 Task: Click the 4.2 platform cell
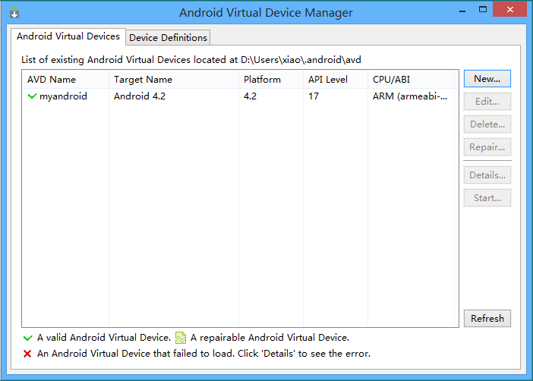pos(250,96)
